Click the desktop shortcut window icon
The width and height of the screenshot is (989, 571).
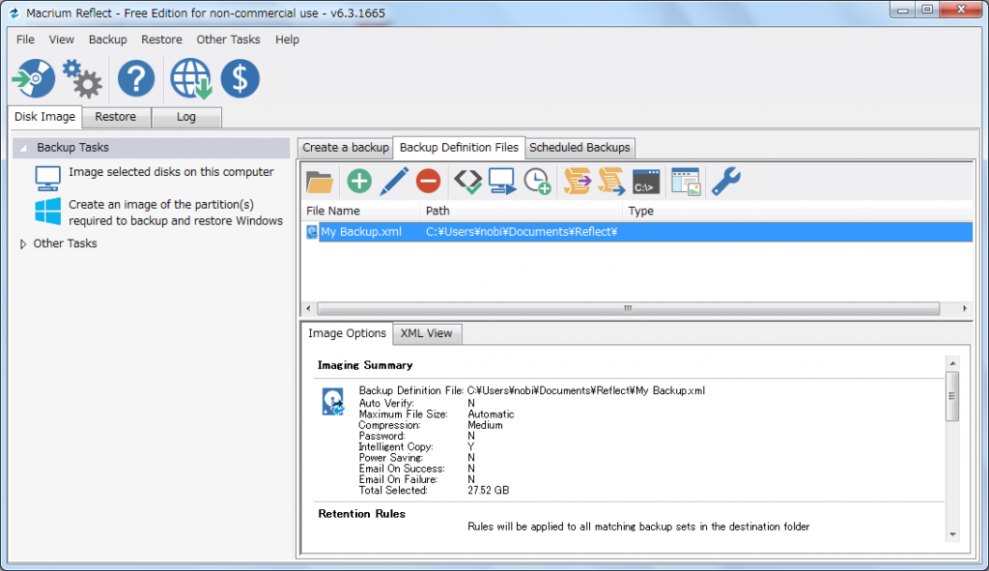pos(686,182)
